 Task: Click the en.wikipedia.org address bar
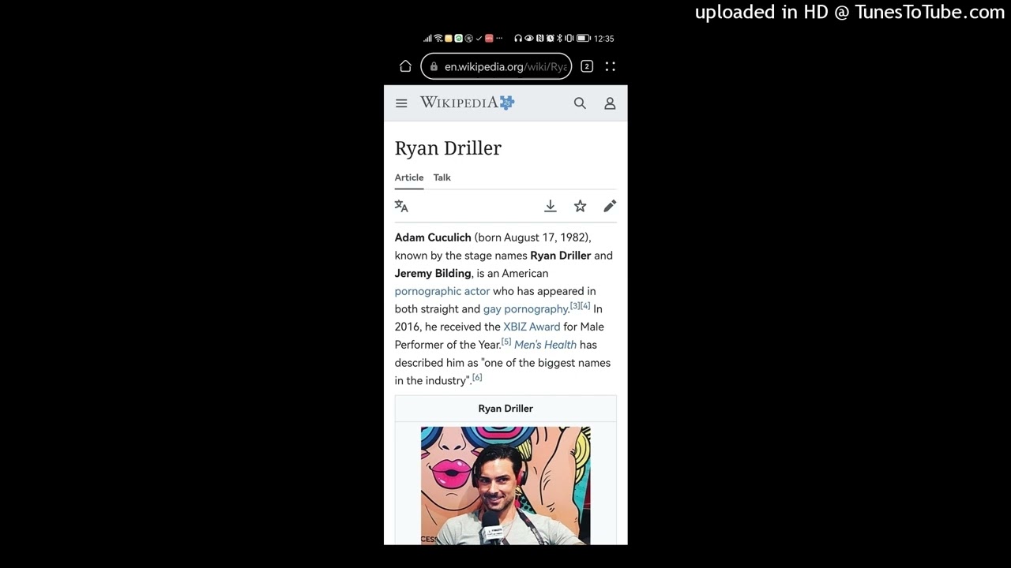coord(496,66)
